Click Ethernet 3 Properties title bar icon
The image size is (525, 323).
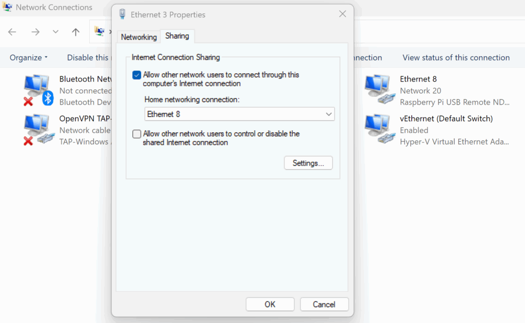(x=122, y=14)
